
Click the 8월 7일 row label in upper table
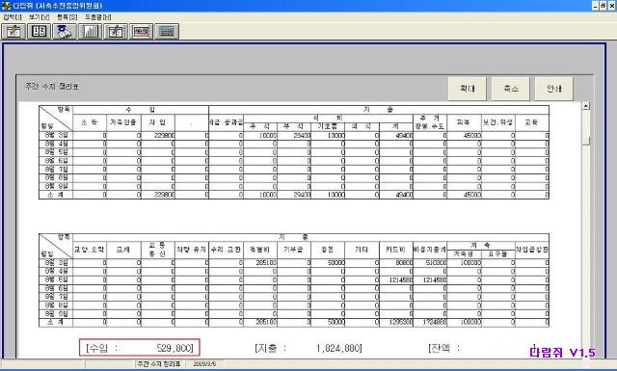coord(56,170)
